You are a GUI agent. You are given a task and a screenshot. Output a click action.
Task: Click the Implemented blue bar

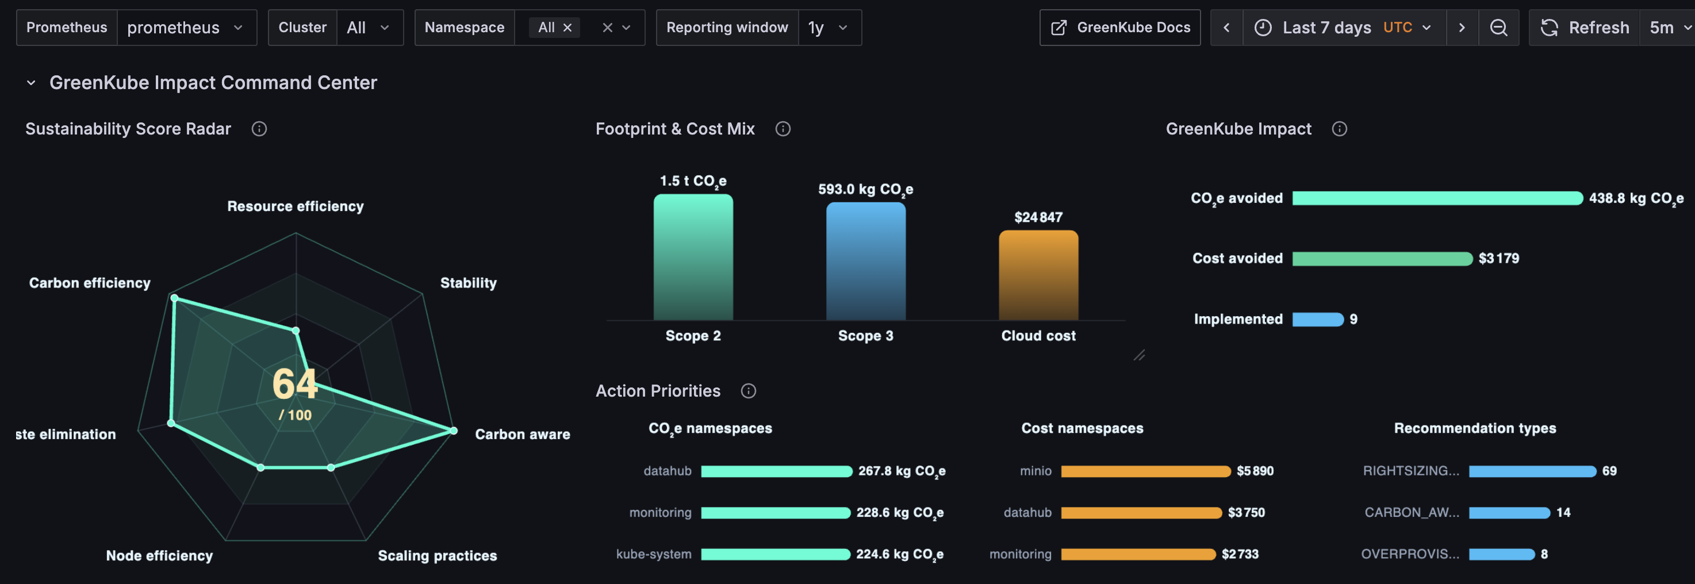click(x=1318, y=320)
